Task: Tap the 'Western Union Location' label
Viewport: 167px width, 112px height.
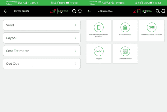Action: click(152, 35)
